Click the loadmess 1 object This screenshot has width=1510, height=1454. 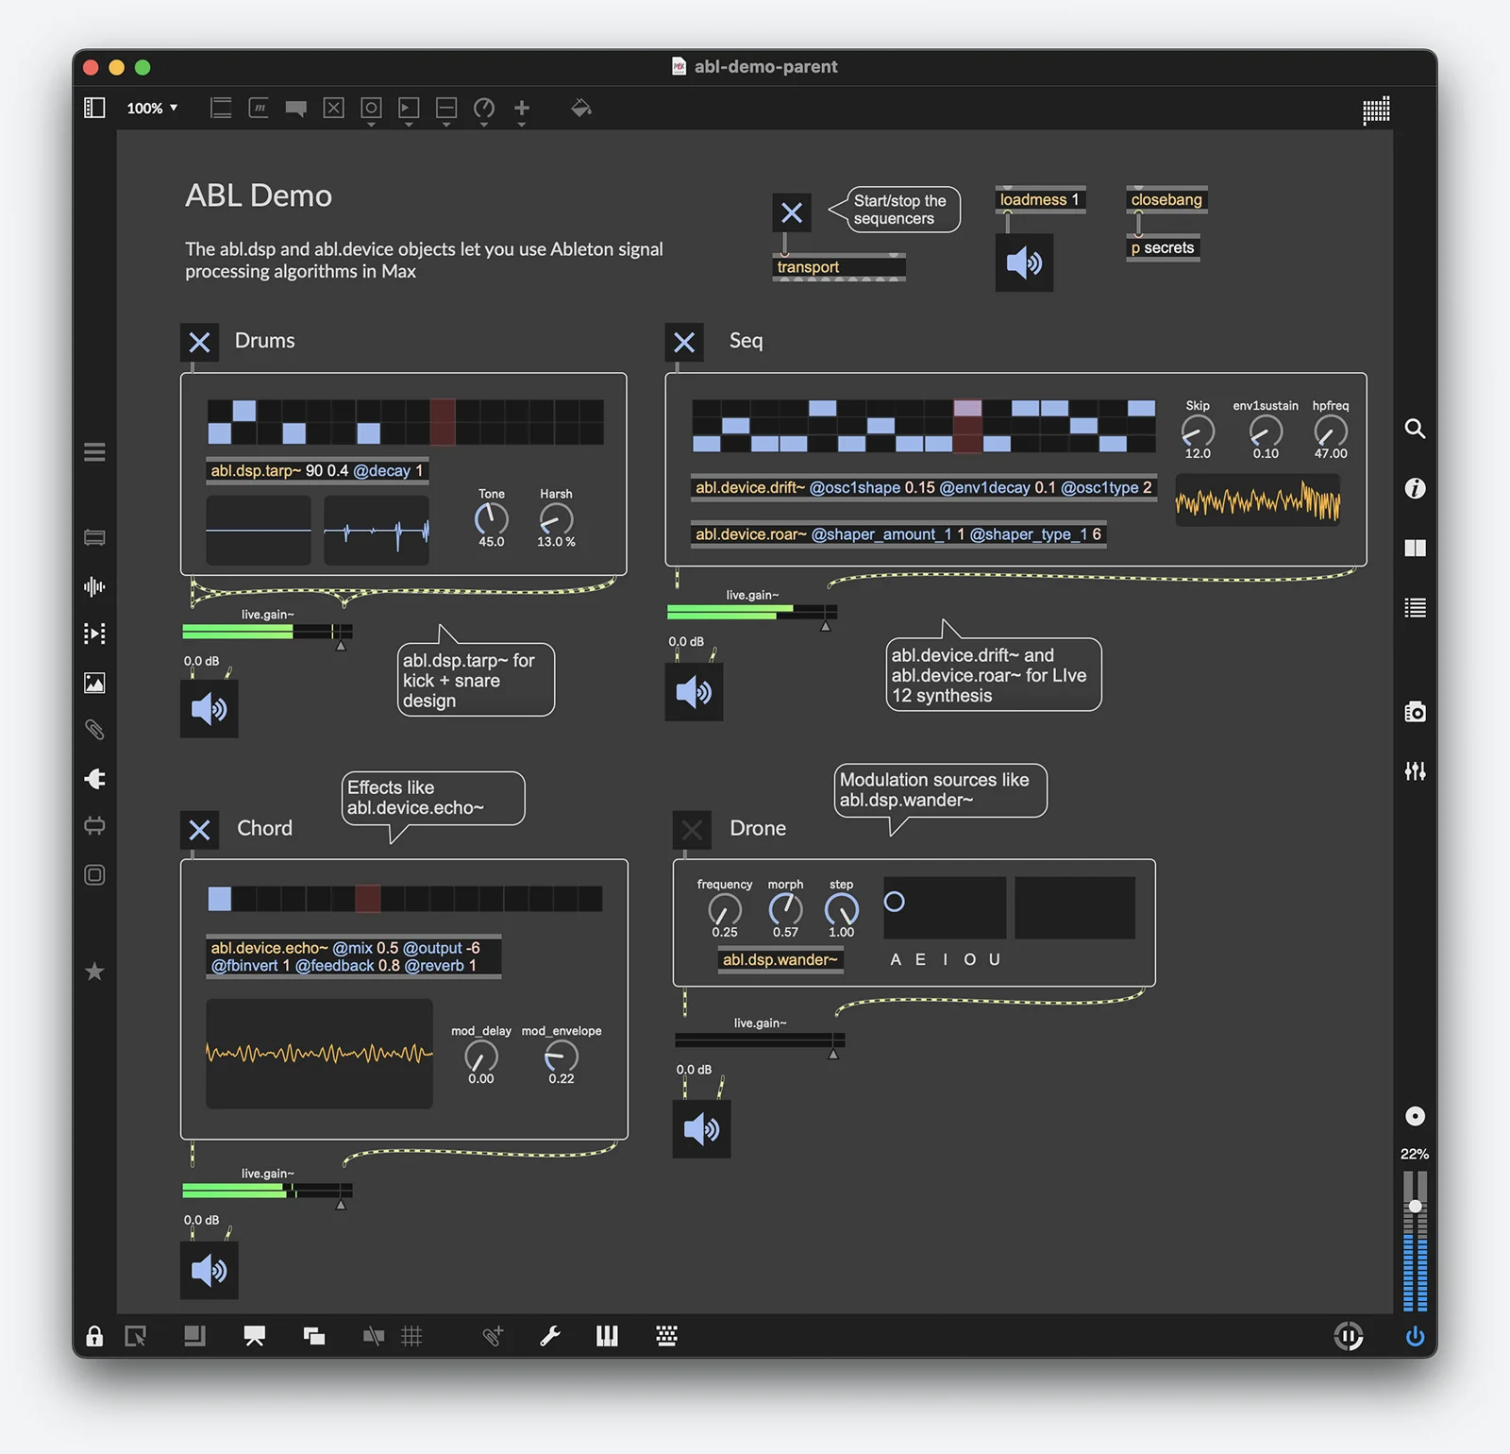point(1040,199)
